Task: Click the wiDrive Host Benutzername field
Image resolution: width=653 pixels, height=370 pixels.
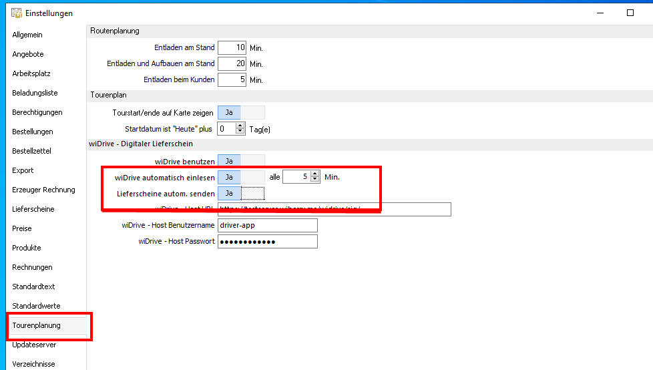Action: [x=267, y=225]
